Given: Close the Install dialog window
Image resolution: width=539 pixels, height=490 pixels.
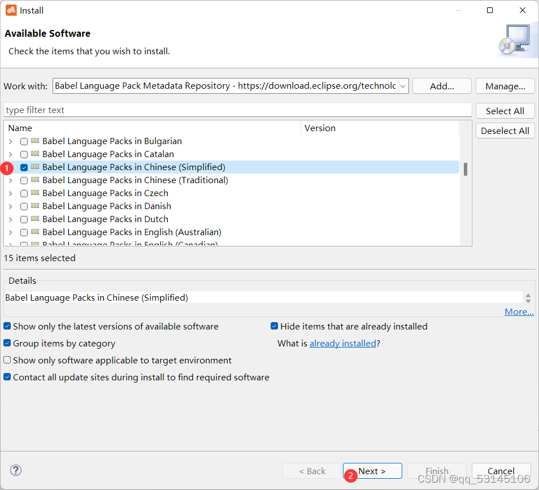Looking at the screenshot, I should pyautogui.click(x=523, y=10).
